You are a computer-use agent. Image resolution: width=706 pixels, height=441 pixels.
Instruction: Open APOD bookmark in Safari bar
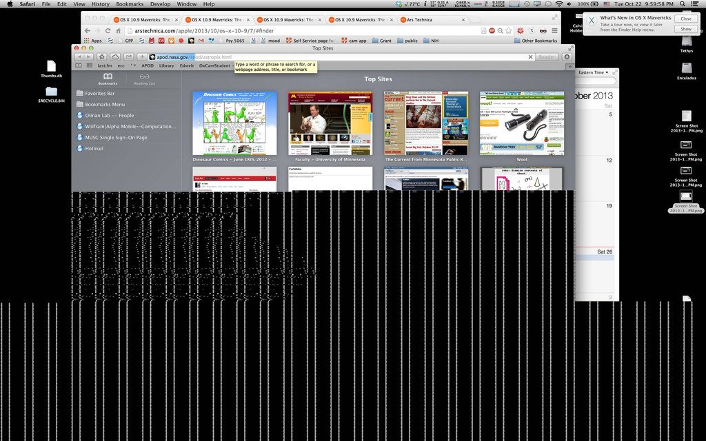click(x=148, y=65)
